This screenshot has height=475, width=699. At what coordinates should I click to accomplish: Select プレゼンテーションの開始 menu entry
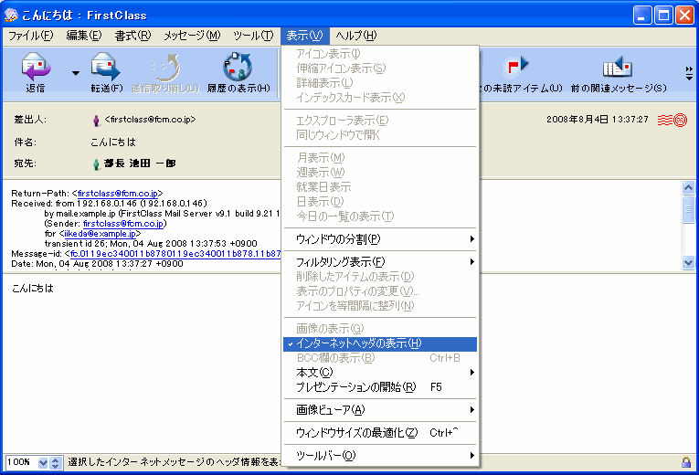click(356, 387)
